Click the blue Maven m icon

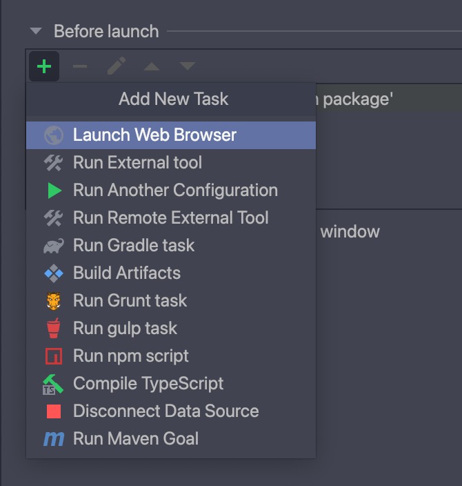click(54, 439)
